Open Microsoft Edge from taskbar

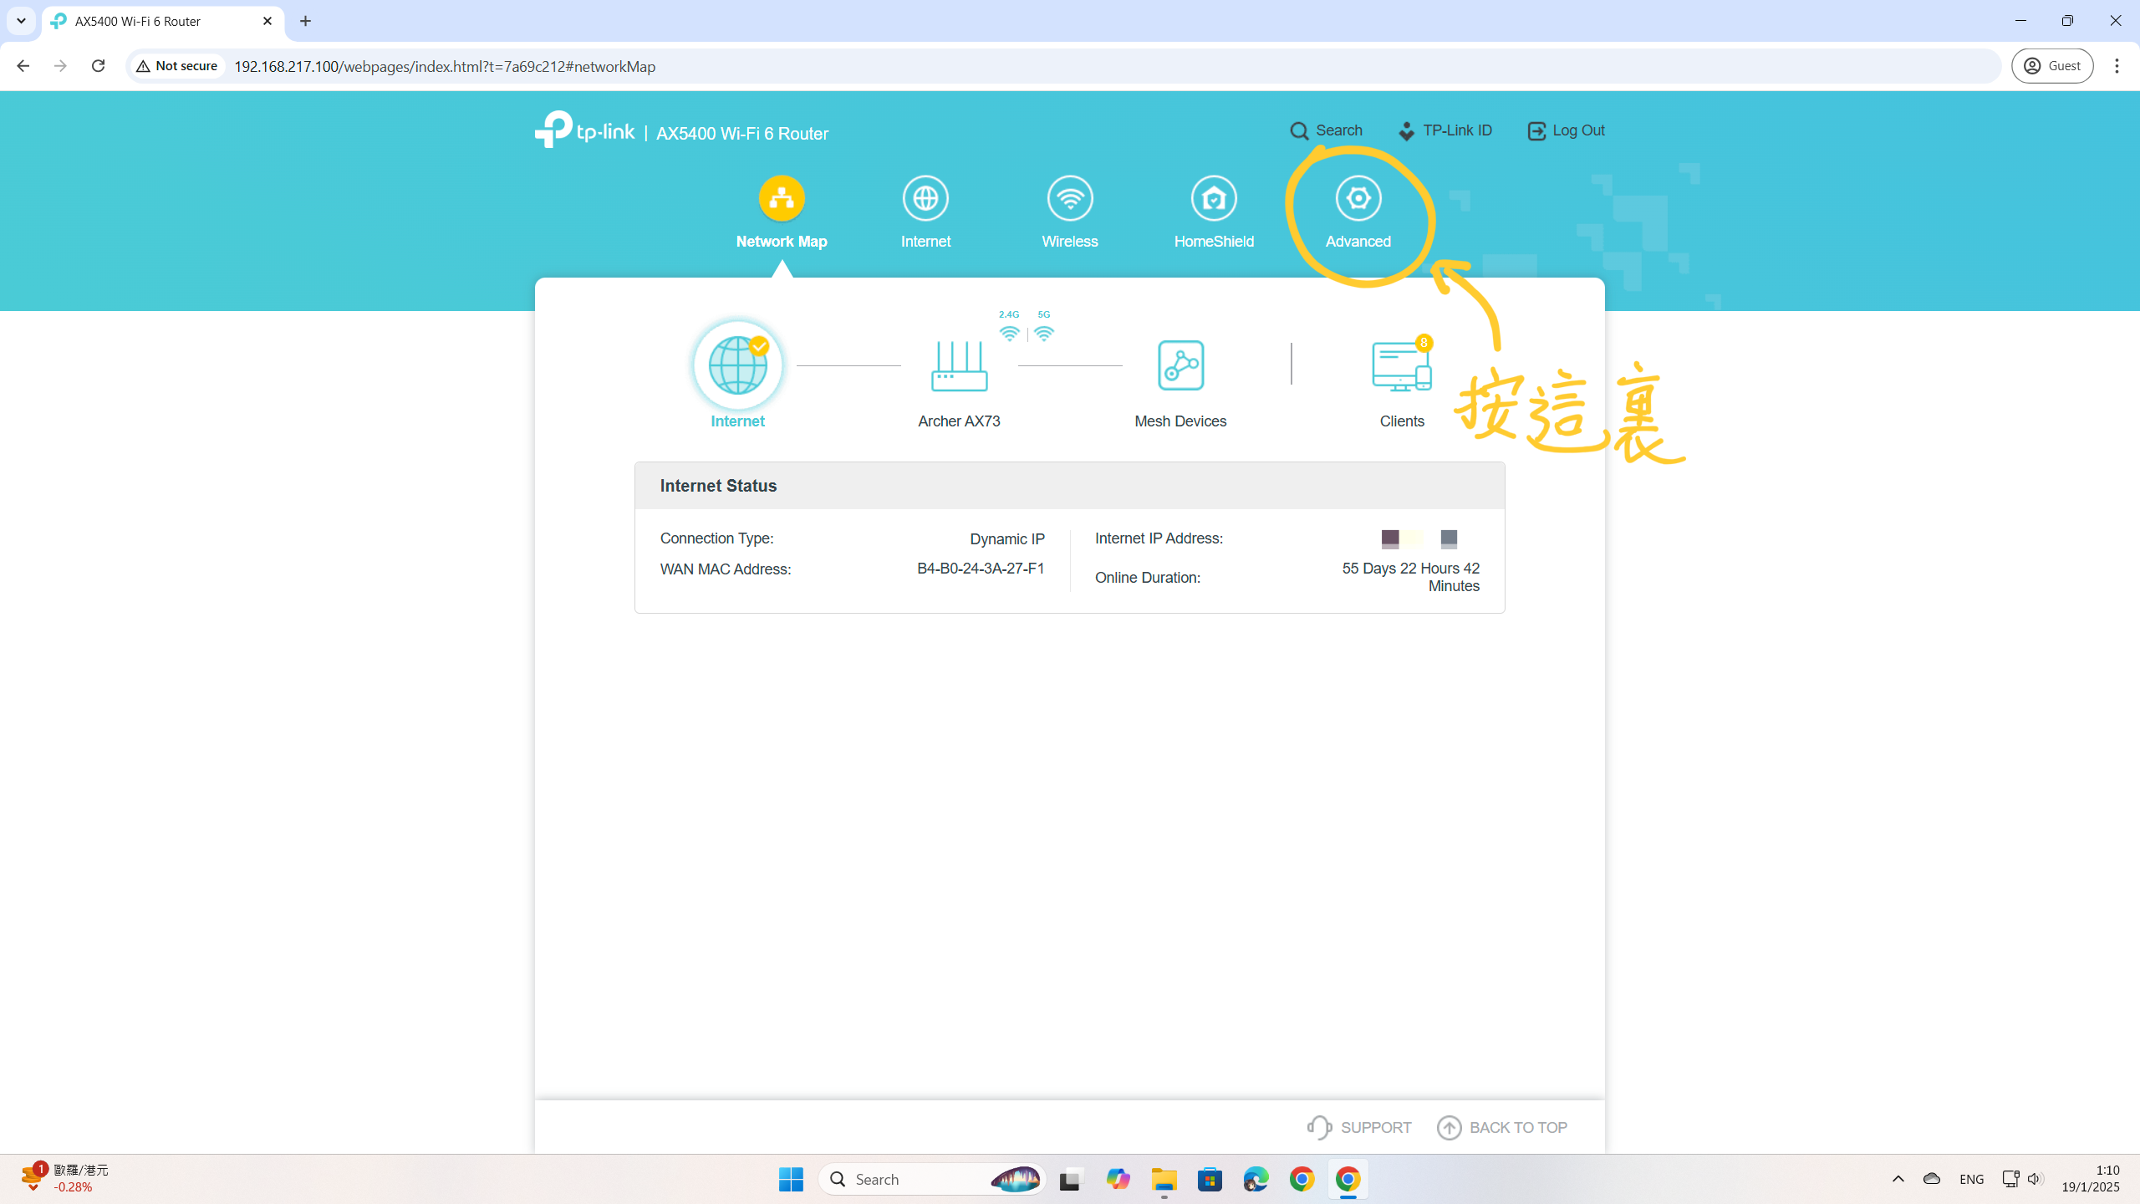click(x=1256, y=1179)
